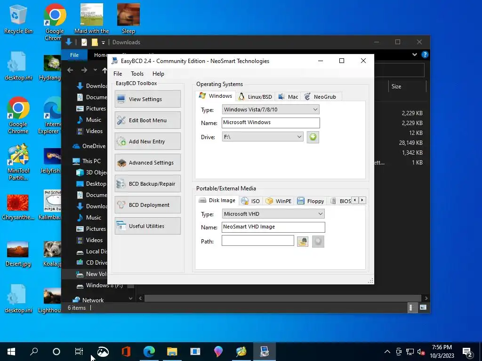The height and width of the screenshot is (361, 482).
Task: Expand the Windows Vista/7/8/10 type dropdown
Action: click(x=271, y=109)
